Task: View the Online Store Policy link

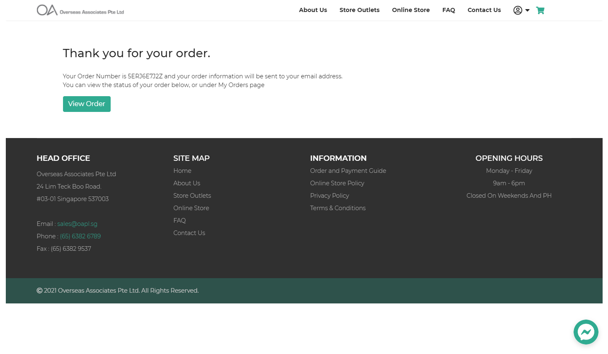Action: coord(337,183)
